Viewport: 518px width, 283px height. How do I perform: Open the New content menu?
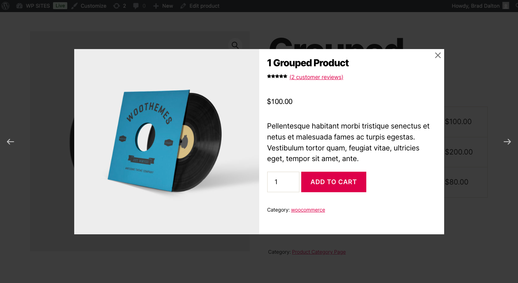163,6
